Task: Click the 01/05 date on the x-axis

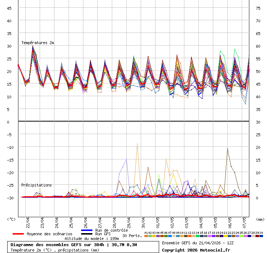Action: coord(158,221)
